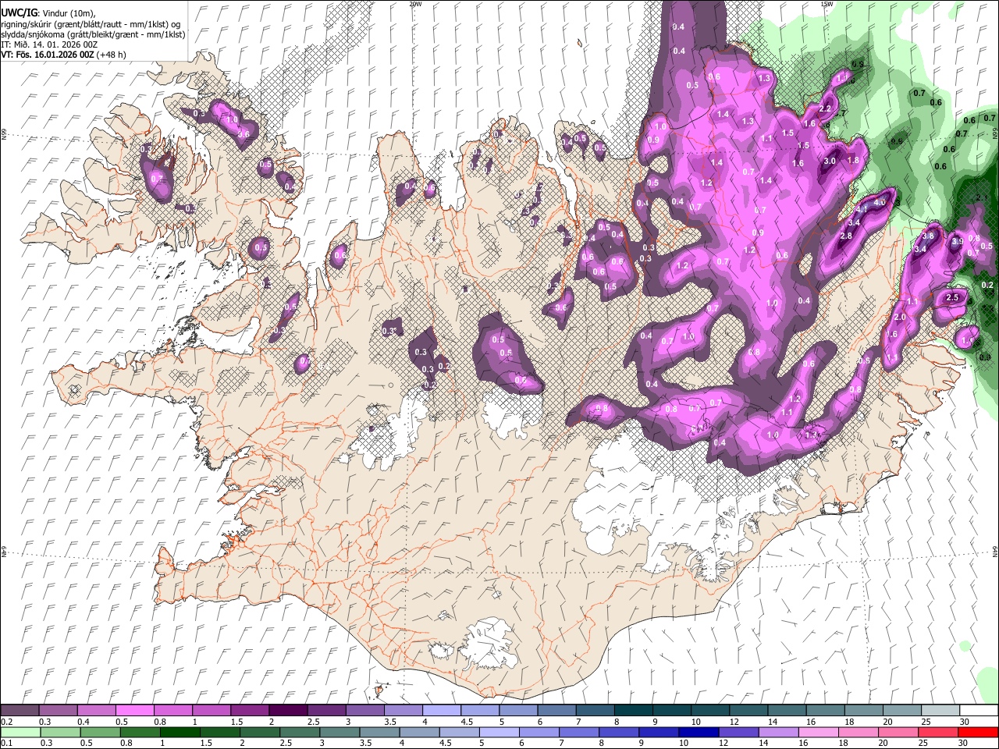Click the lower legend swatch between 16 and 18

click(819, 732)
